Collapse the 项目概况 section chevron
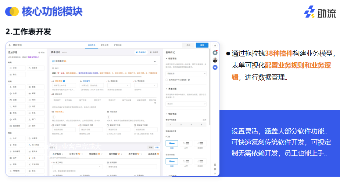Image resolution: width=340 pixels, height=184 pixels. pos(155,62)
